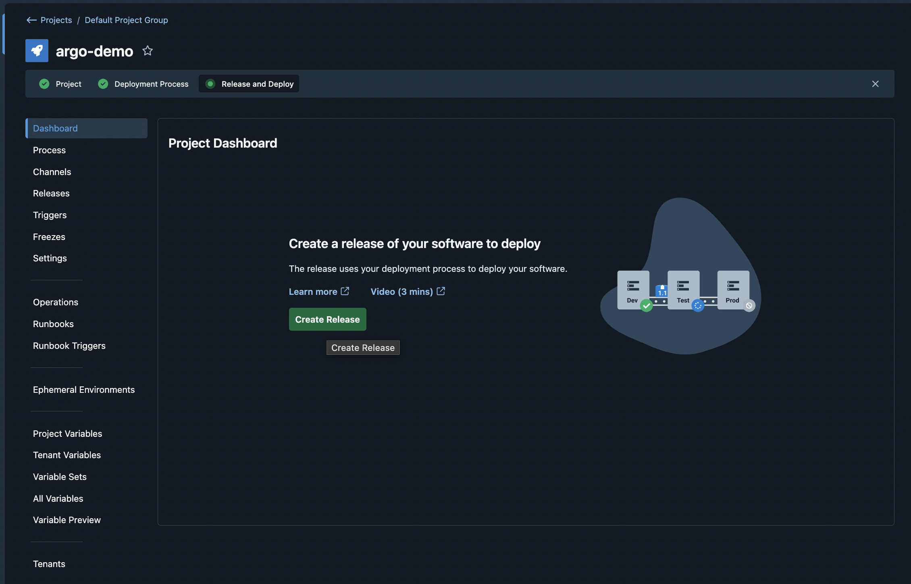Open the Default Project Group breadcrumb
The width and height of the screenshot is (911, 584).
coord(126,20)
